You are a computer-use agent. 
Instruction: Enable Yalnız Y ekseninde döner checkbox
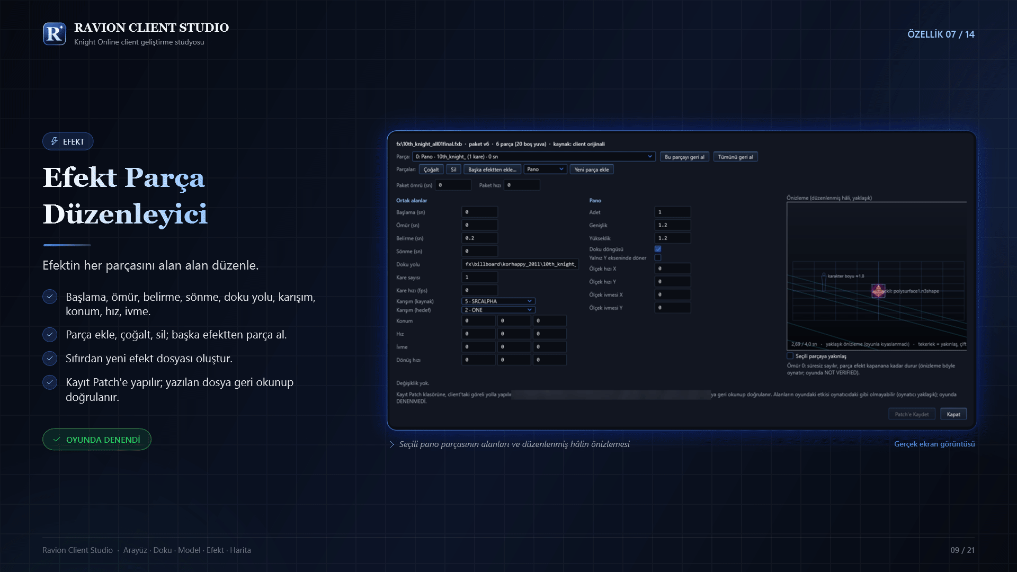[x=658, y=258]
